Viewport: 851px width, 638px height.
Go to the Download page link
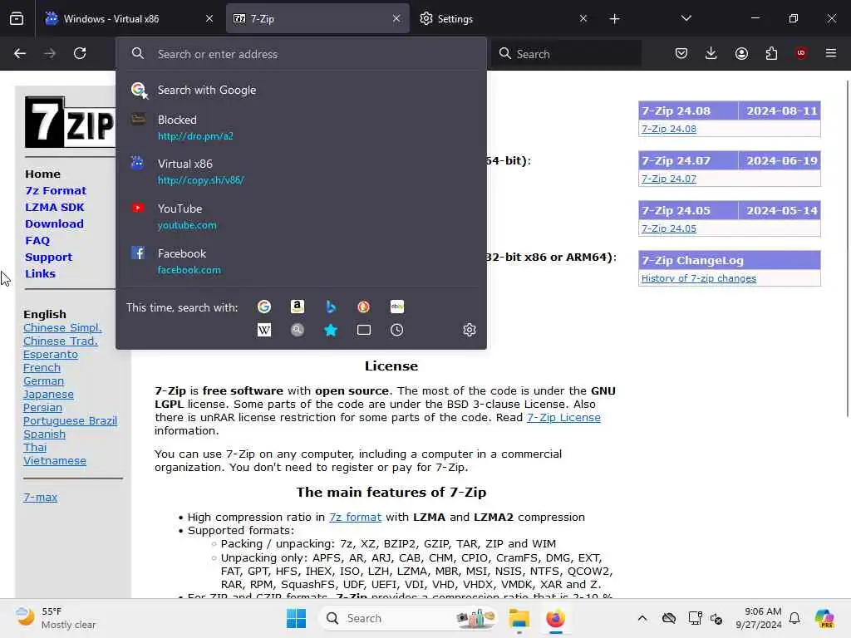tap(54, 224)
